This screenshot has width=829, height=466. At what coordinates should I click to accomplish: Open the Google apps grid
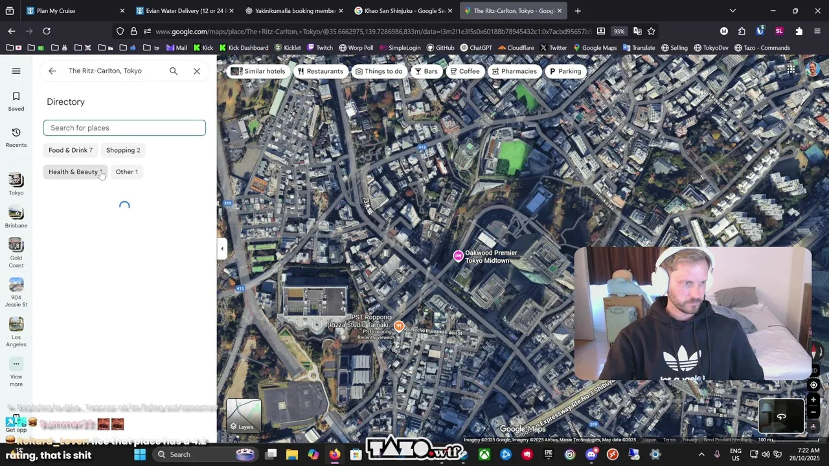click(791, 69)
